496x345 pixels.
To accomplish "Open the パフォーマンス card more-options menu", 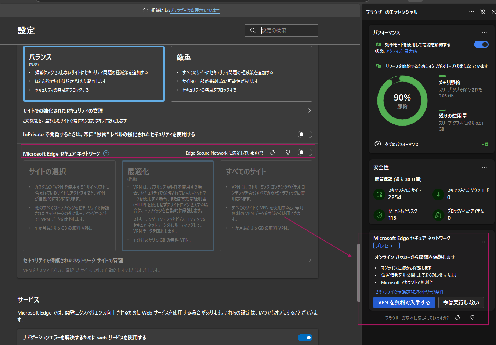I will click(484, 33).
